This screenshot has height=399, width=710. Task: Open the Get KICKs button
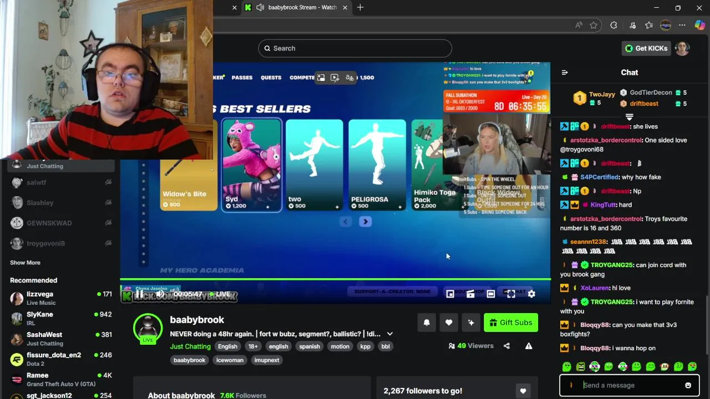coord(647,48)
